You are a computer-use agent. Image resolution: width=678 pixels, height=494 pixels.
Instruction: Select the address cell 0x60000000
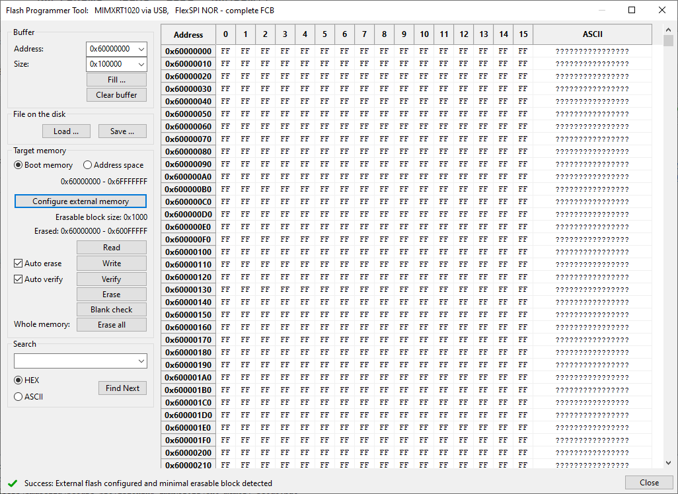[188, 50]
